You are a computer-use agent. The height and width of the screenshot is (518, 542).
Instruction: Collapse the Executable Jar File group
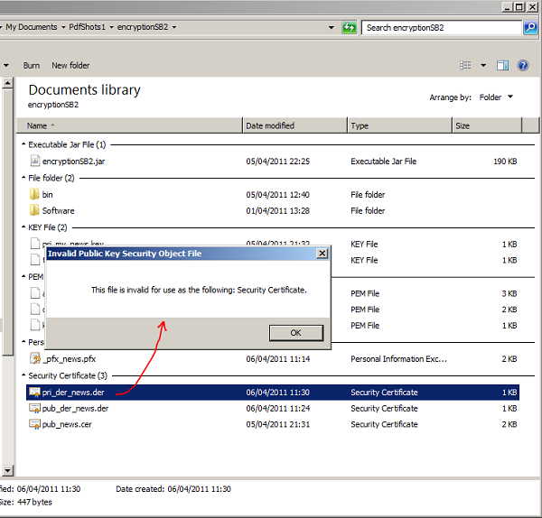tap(23, 144)
